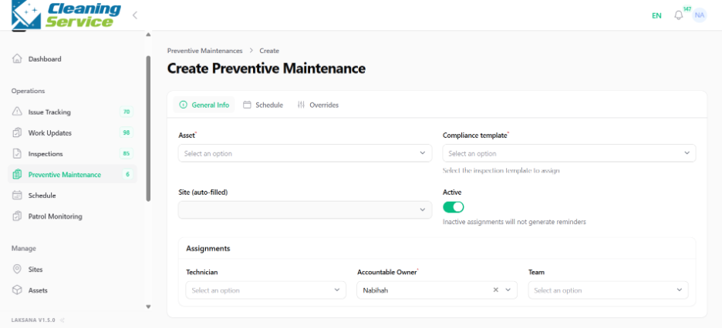Viewport: 722px width, 328px height.
Task: Go to Inspections in sidebar
Action: pyautogui.click(x=73, y=153)
